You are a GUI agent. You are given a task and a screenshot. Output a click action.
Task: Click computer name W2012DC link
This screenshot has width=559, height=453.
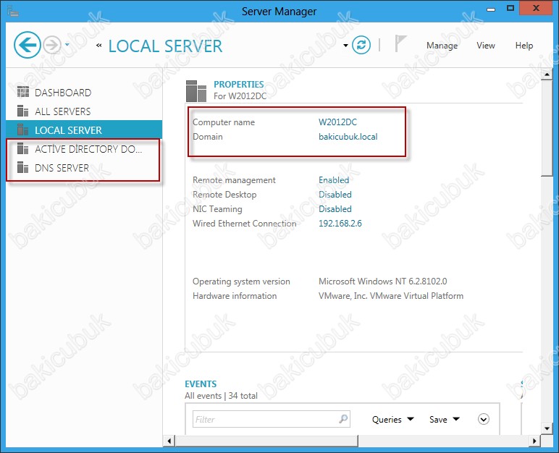pos(337,122)
